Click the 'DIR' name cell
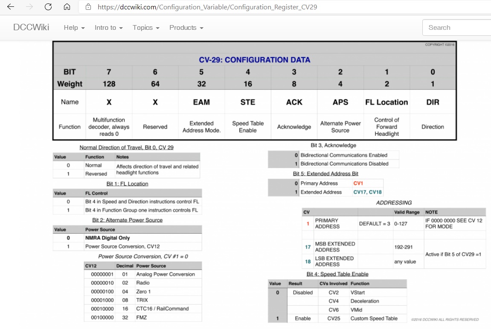 click(433, 102)
